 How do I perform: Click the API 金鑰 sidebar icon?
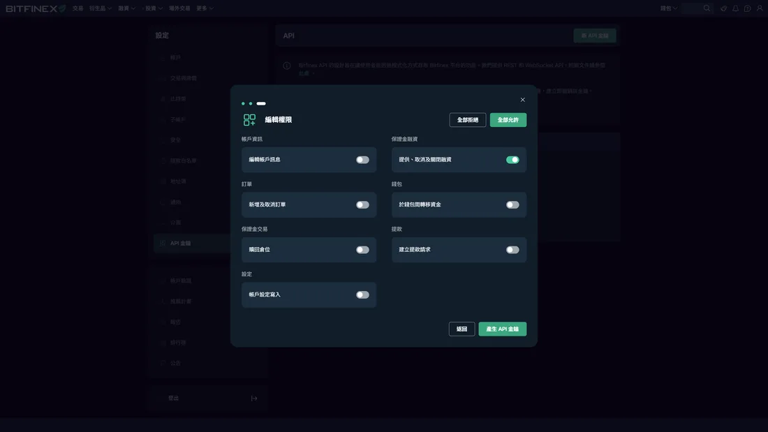point(163,244)
